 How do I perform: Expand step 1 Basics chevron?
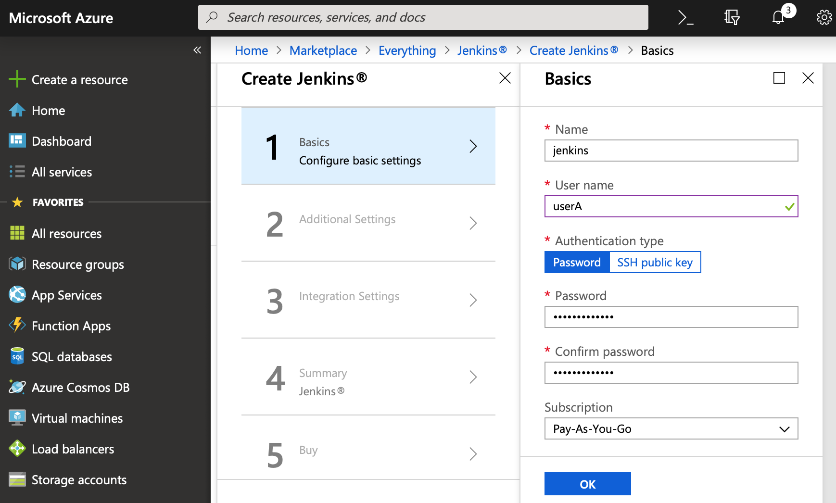(x=473, y=146)
